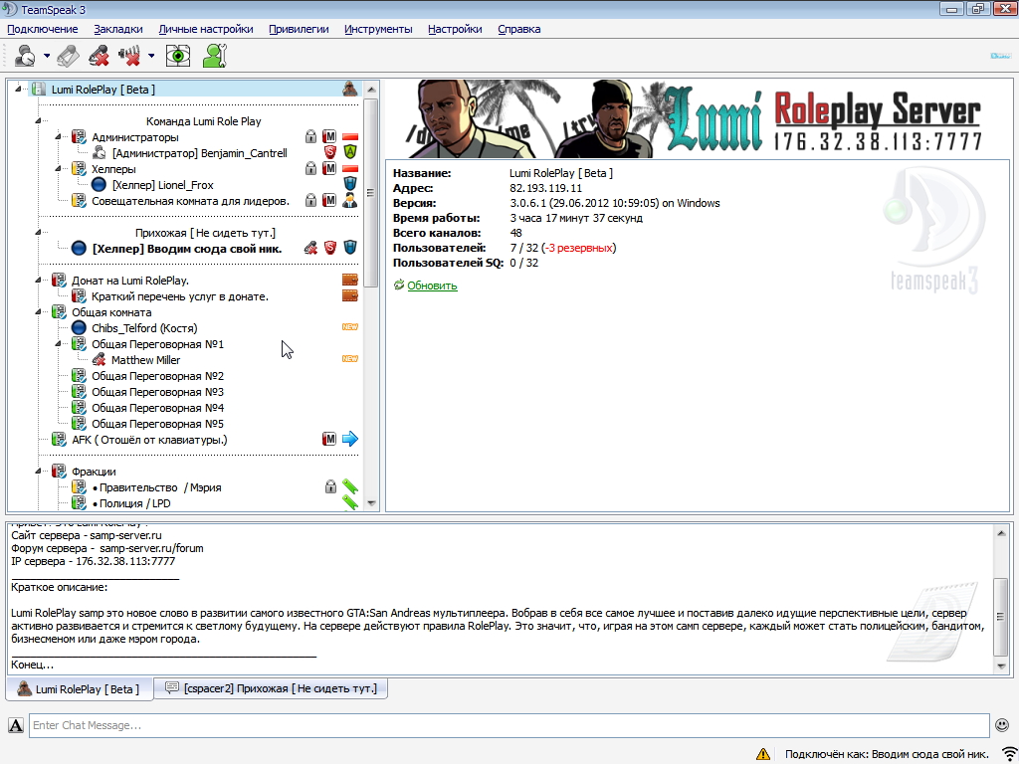Click the red S shield next to Benjamin_Cantrell

(330, 152)
